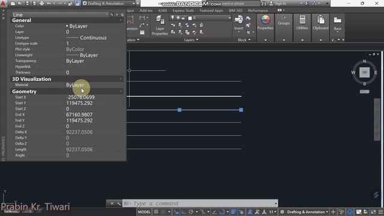Click the Annotation Monitor plus icon in status bar
This screenshot has width=384, height=216.
[333, 212]
